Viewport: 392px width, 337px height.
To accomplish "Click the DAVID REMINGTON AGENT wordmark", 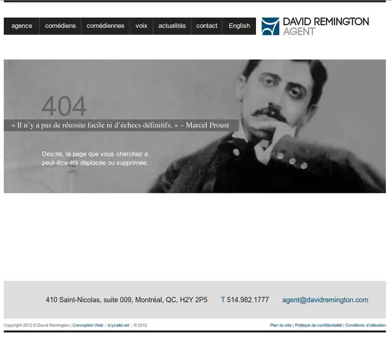I will point(326,26).
